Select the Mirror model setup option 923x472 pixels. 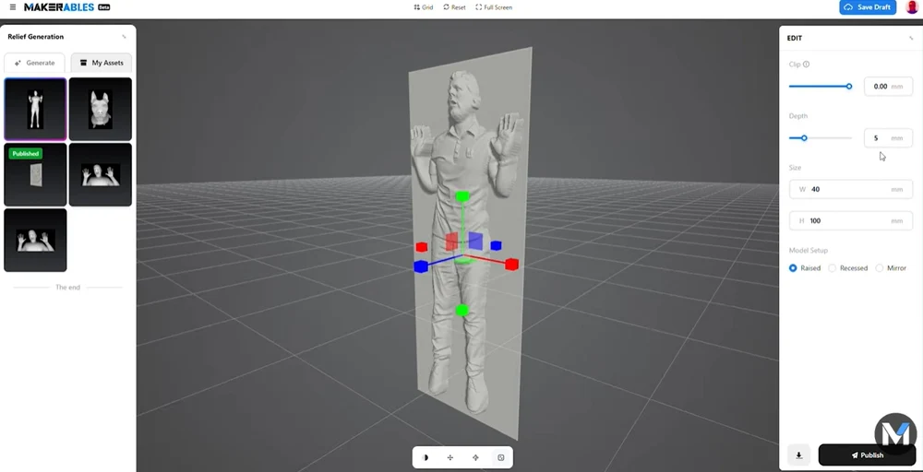point(891,268)
